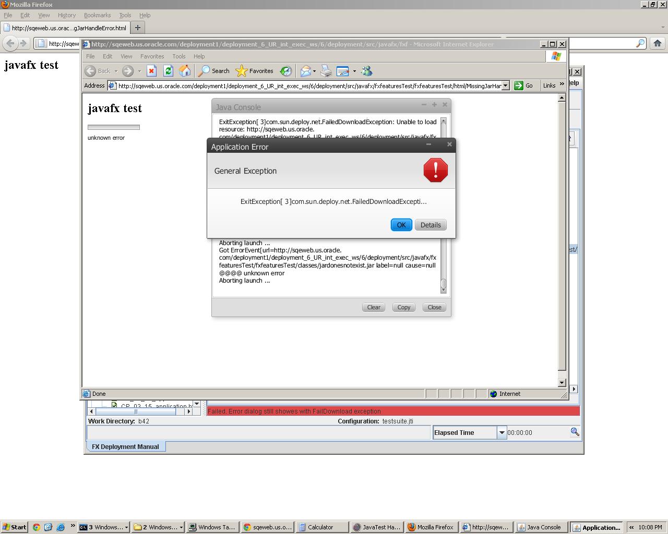
Task: Copy the Java Console text
Action: (404, 307)
